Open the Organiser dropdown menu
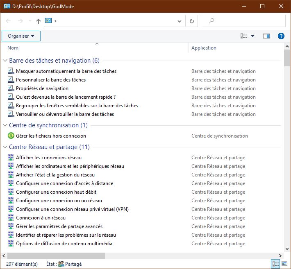The width and height of the screenshot is (291, 269). point(21,36)
